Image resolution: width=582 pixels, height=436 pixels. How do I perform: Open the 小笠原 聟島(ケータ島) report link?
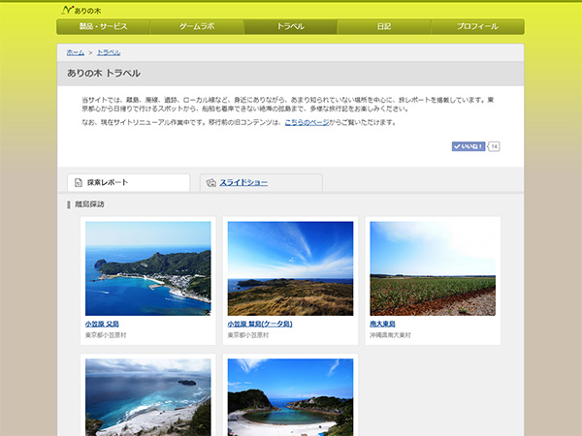(x=260, y=324)
